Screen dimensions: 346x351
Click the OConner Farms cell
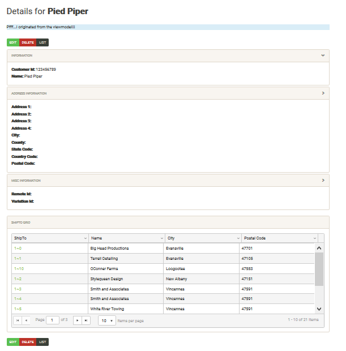(x=126, y=268)
